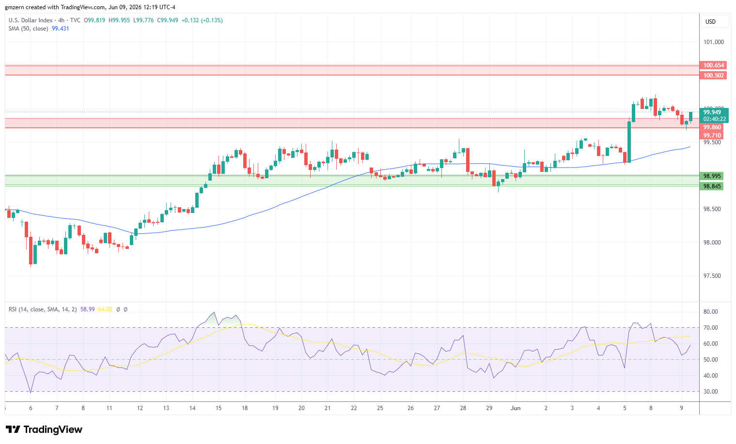Click the SMA value 99.431
The width and height of the screenshot is (736, 444).
61,29
